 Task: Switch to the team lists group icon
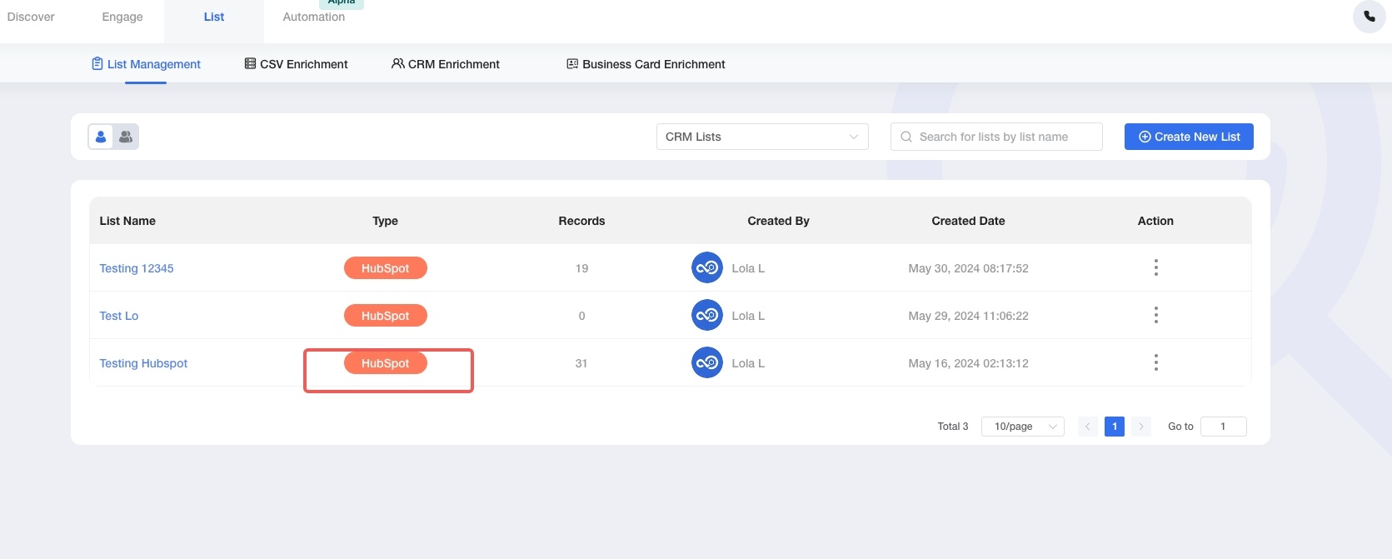(x=126, y=137)
